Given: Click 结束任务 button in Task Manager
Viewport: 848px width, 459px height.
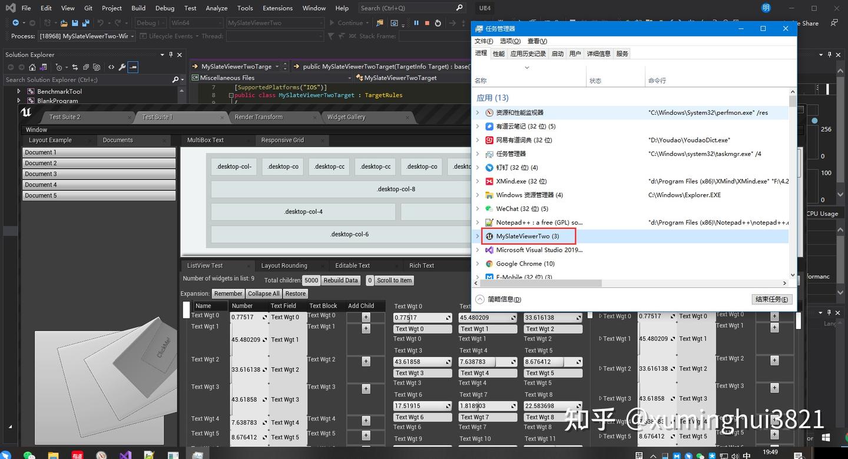Looking at the screenshot, I should pyautogui.click(x=772, y=299).
